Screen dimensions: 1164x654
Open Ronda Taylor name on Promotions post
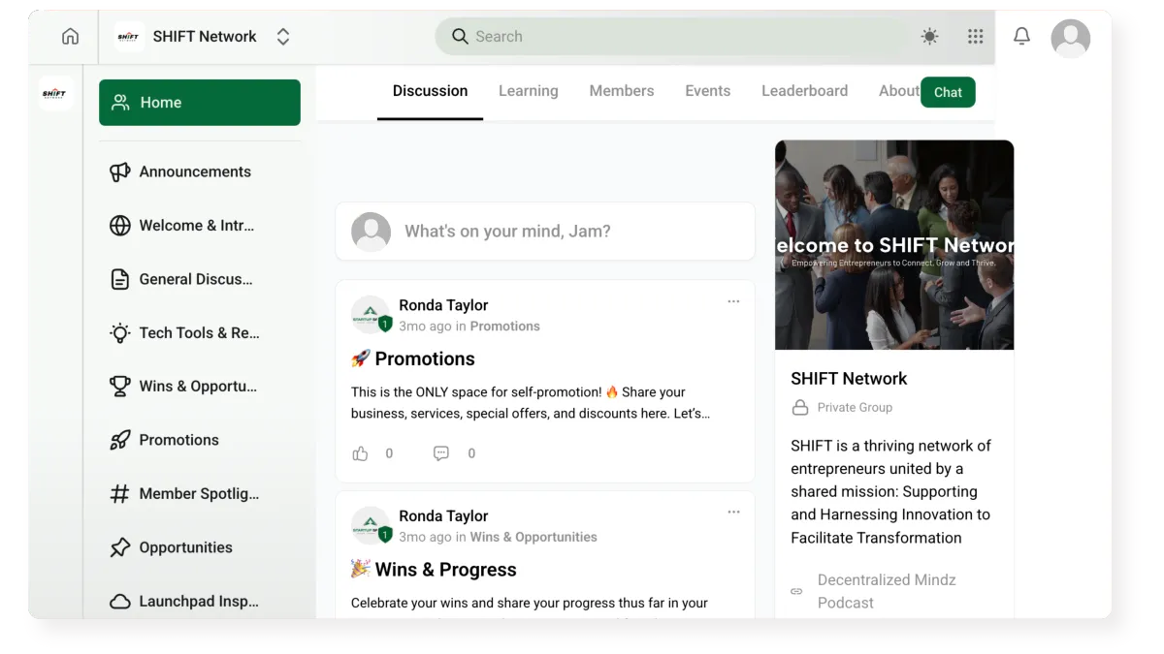(x=443, y=305)
